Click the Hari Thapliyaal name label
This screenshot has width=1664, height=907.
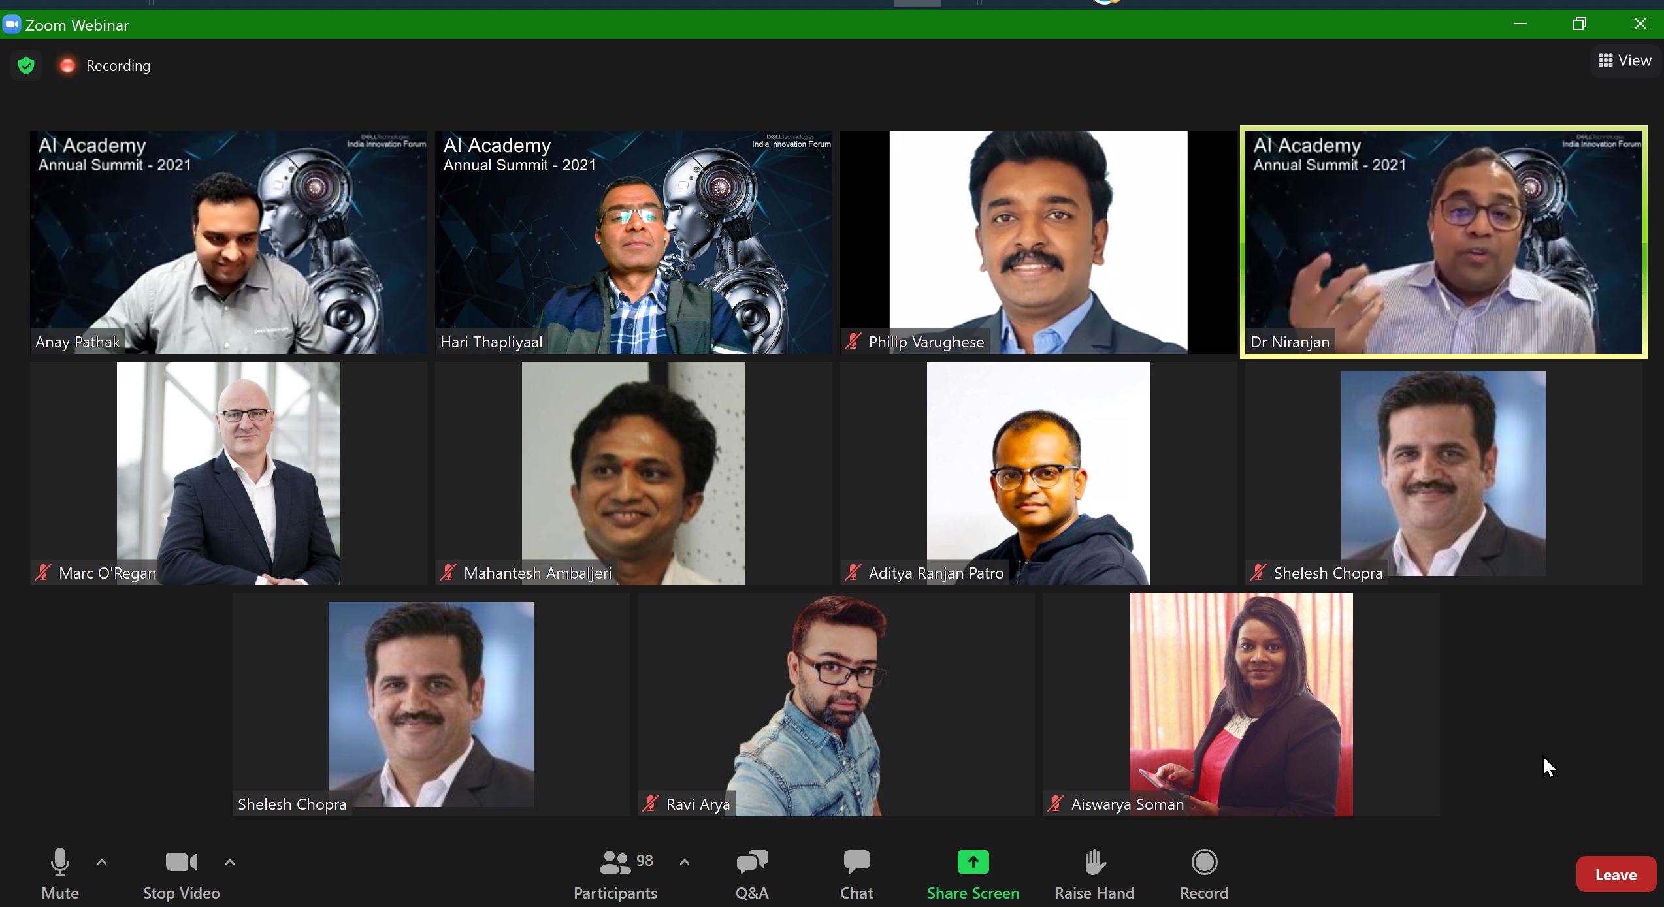pos(491,342)
